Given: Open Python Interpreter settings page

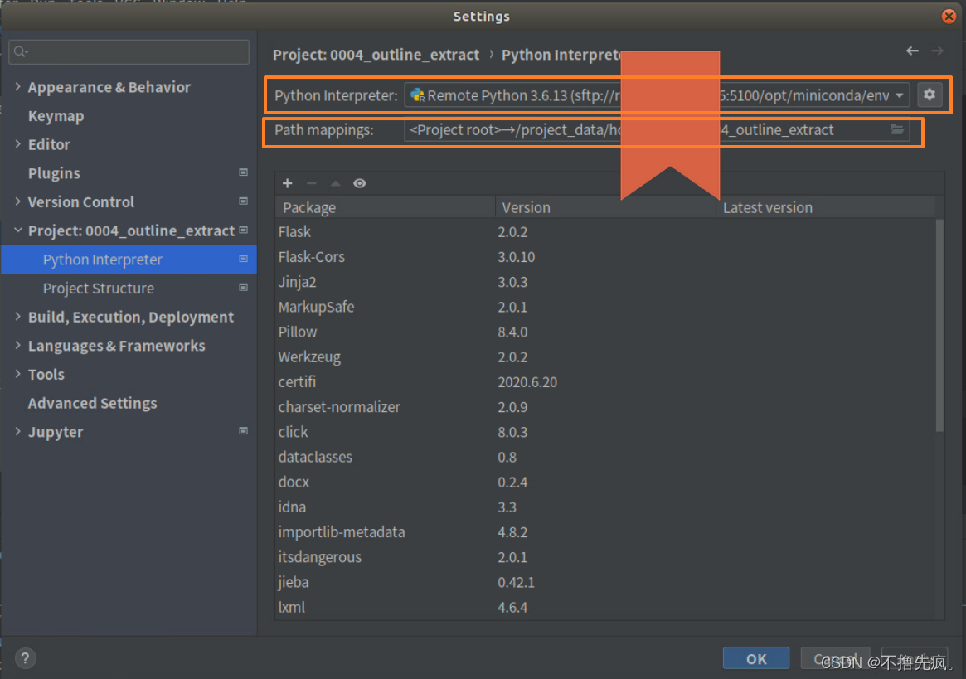Looking at the screenshot, I should point(129,259).
